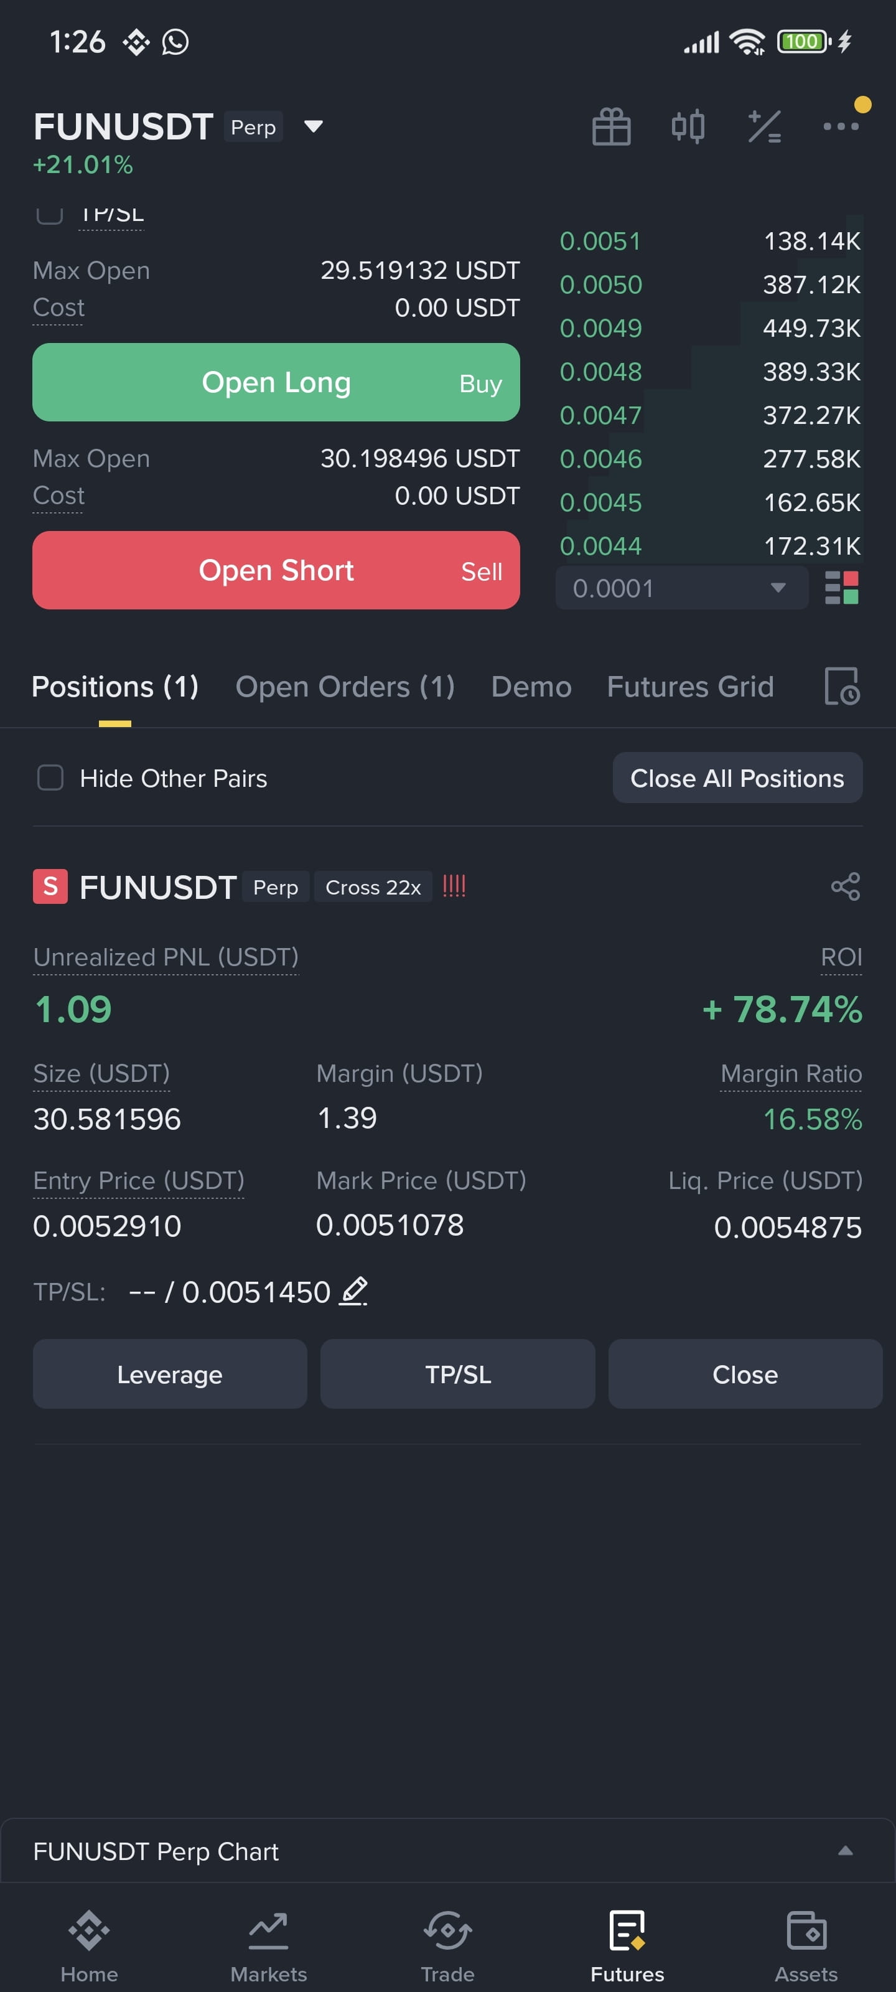Tap the Close All Positions button

[x=737, y=778]
